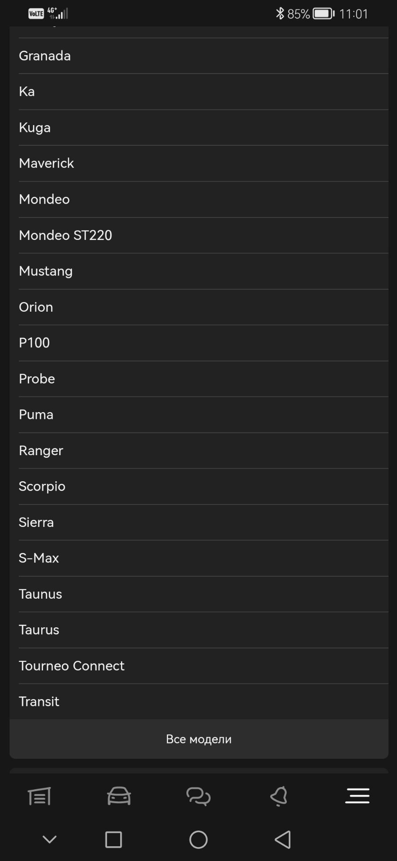Pick Transit from the model list
Viewport: 397px width, 861px height.
(x=39, y=701)
